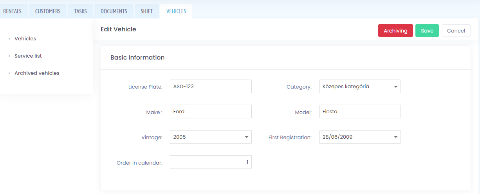Cancel editing the vehicle
The image size is (480, 194).
click(x=456, y=31)
